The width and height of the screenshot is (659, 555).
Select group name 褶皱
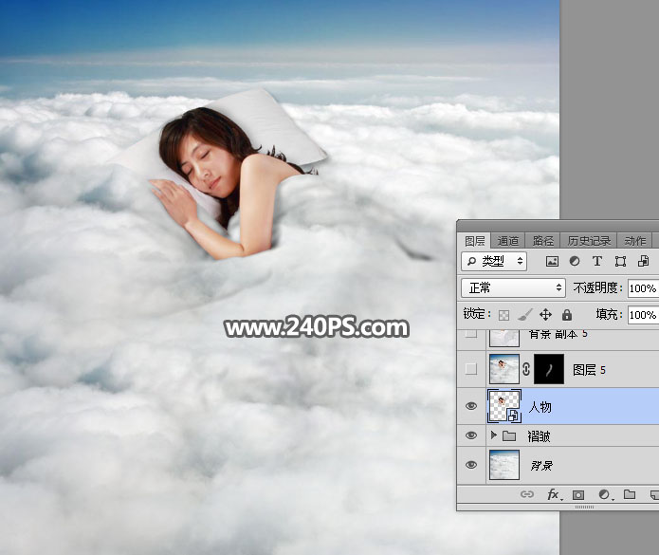[x=539, y=436]
